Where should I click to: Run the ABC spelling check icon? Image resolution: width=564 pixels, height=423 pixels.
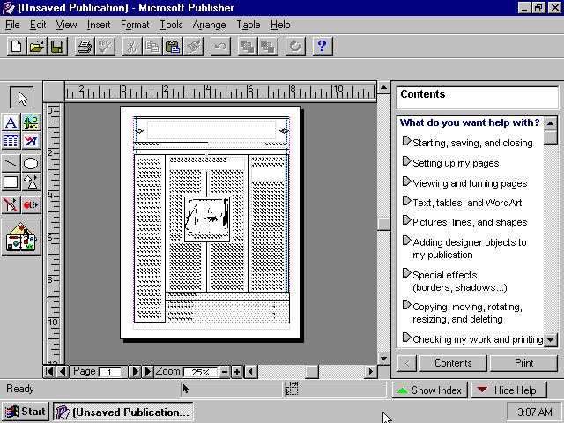tap(105, 47)
